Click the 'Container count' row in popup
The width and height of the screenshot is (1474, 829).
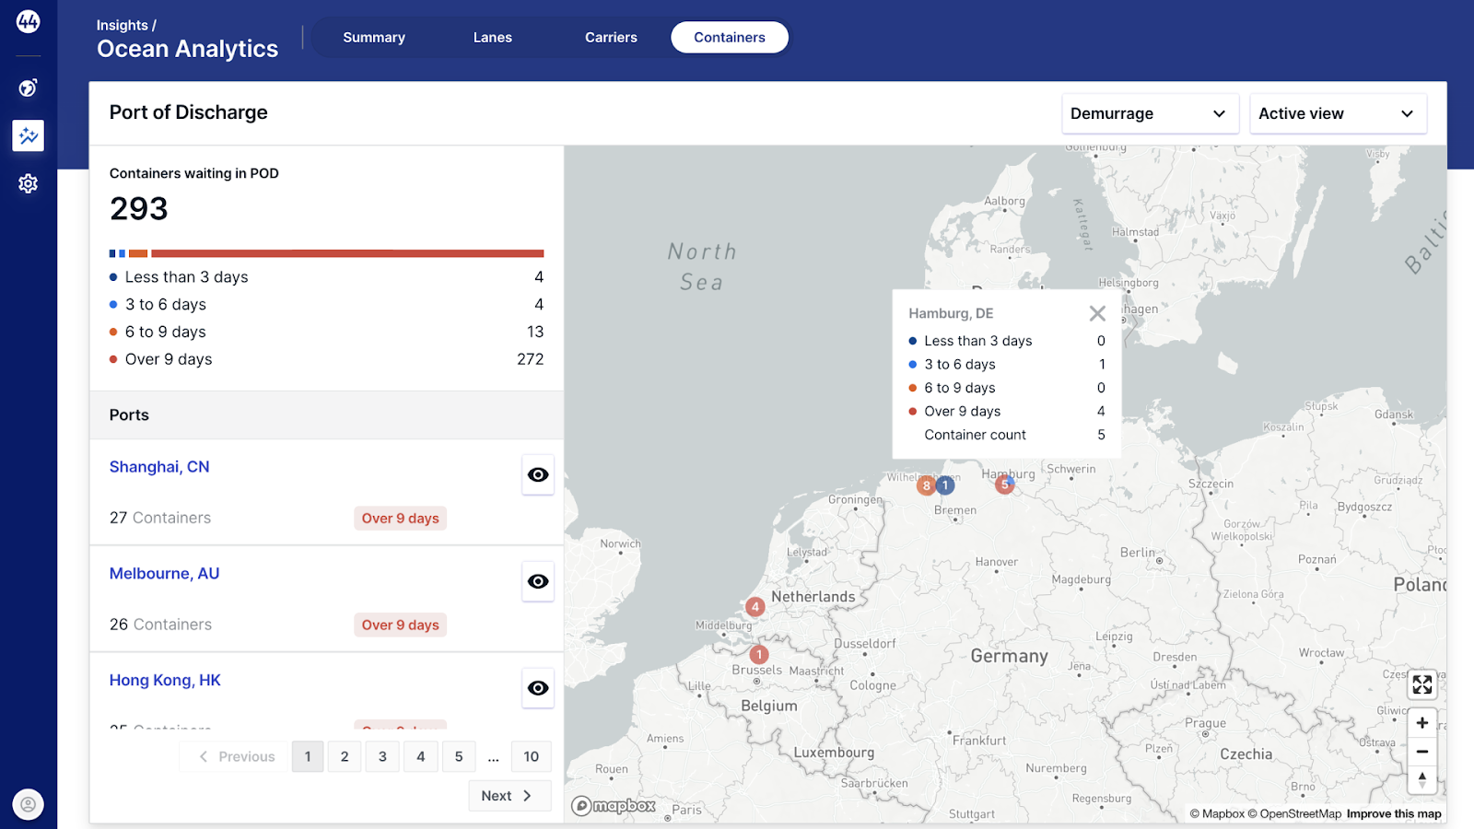[x=1007, y=435]
